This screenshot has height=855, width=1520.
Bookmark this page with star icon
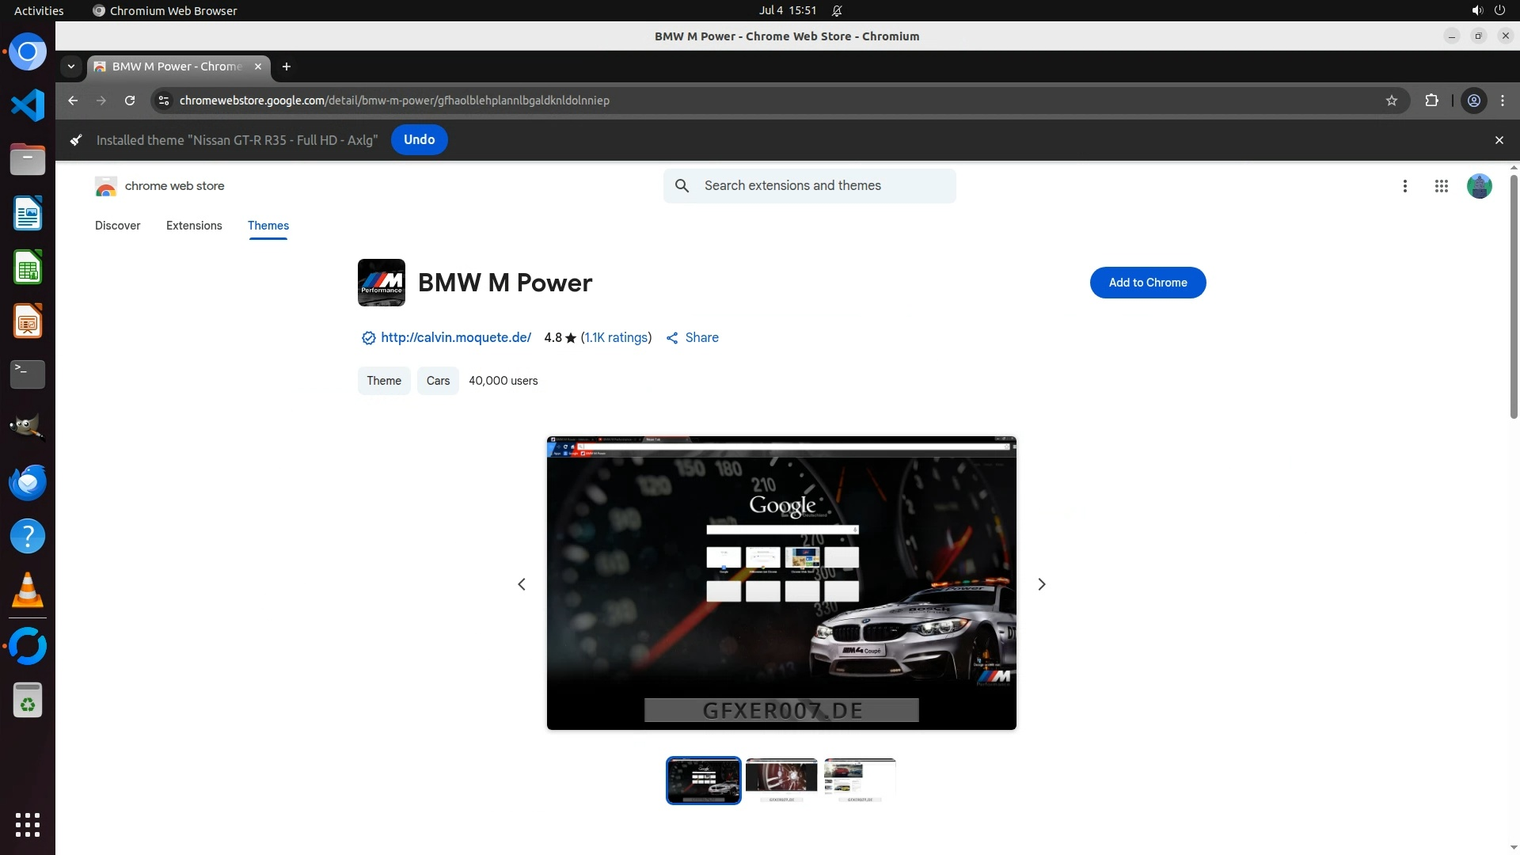point(1392,101)
